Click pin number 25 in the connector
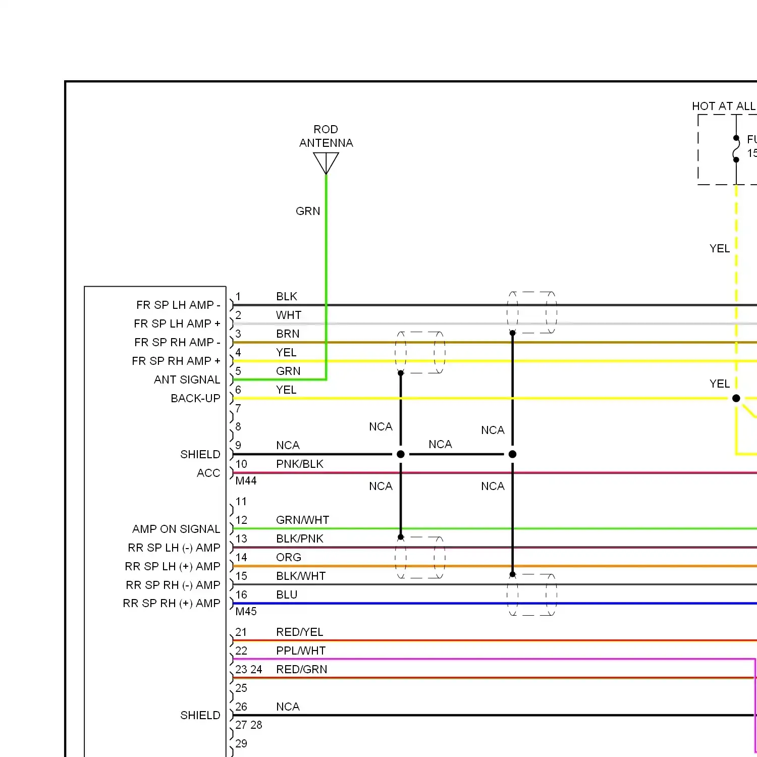 (x=241, y=688)
